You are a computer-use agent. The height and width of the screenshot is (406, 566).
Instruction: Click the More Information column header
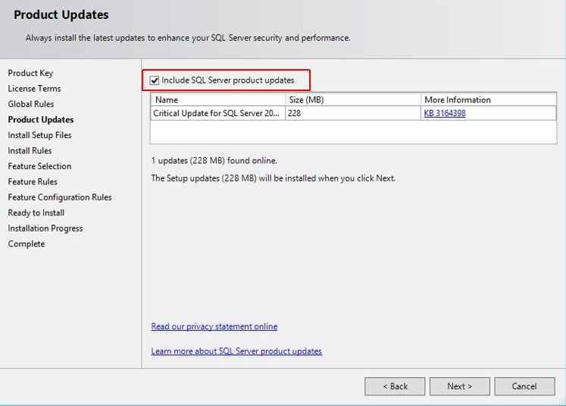click(487, 99)
